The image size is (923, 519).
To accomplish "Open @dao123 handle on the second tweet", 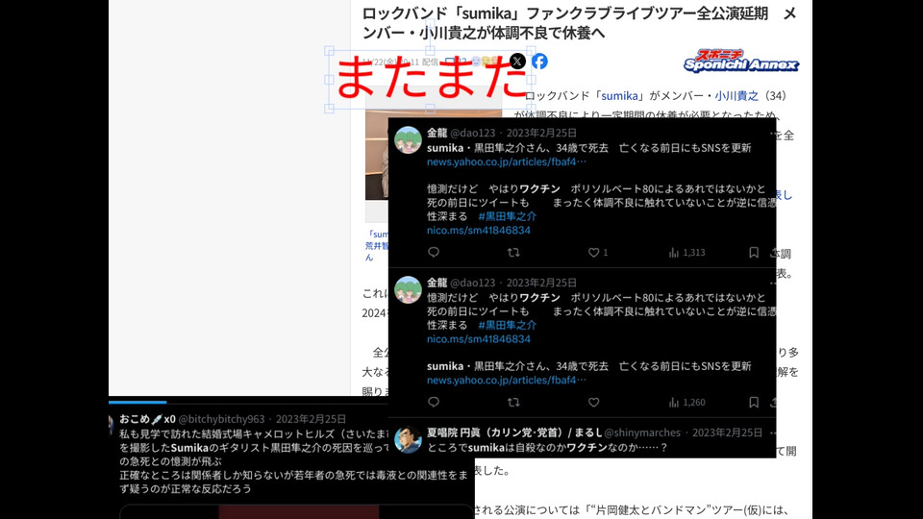I will [473, 283].
